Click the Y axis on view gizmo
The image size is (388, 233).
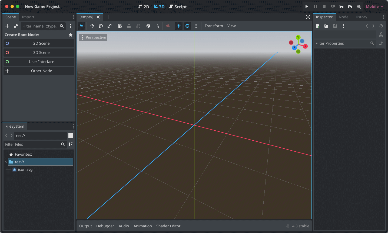click(298, 37)
